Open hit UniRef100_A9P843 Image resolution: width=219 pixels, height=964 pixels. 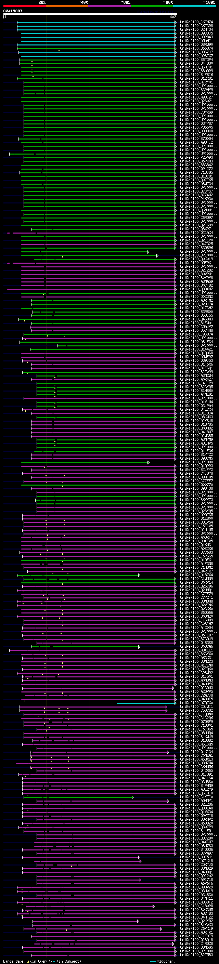[x=196, y=37]
